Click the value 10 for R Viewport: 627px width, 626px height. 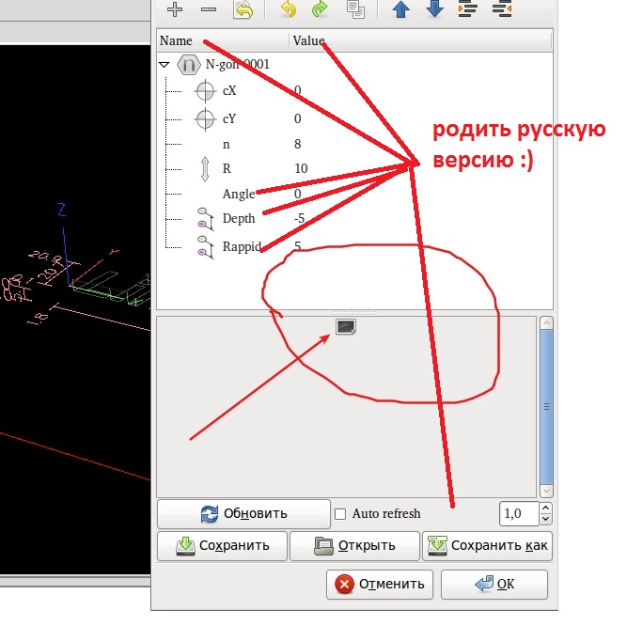(x=301, y=168)
